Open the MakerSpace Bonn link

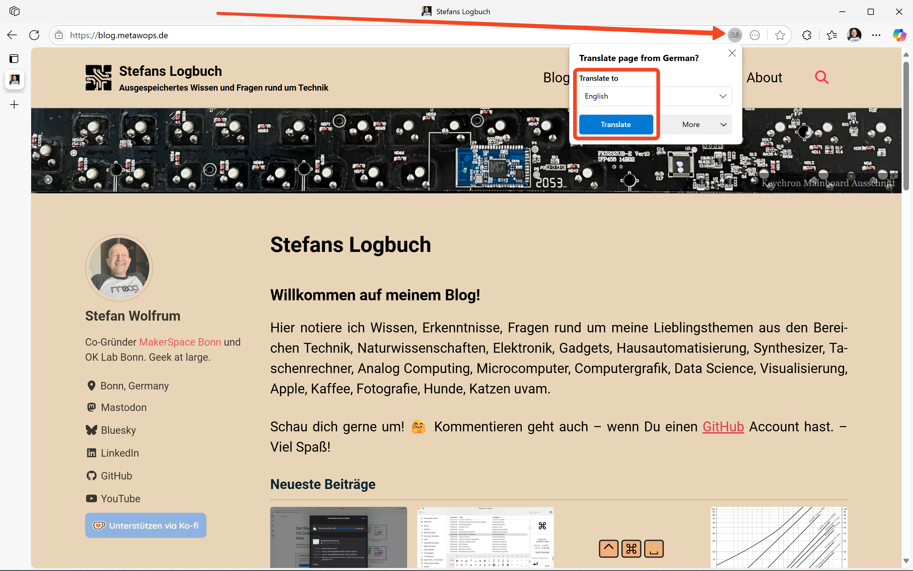[180, 342]
